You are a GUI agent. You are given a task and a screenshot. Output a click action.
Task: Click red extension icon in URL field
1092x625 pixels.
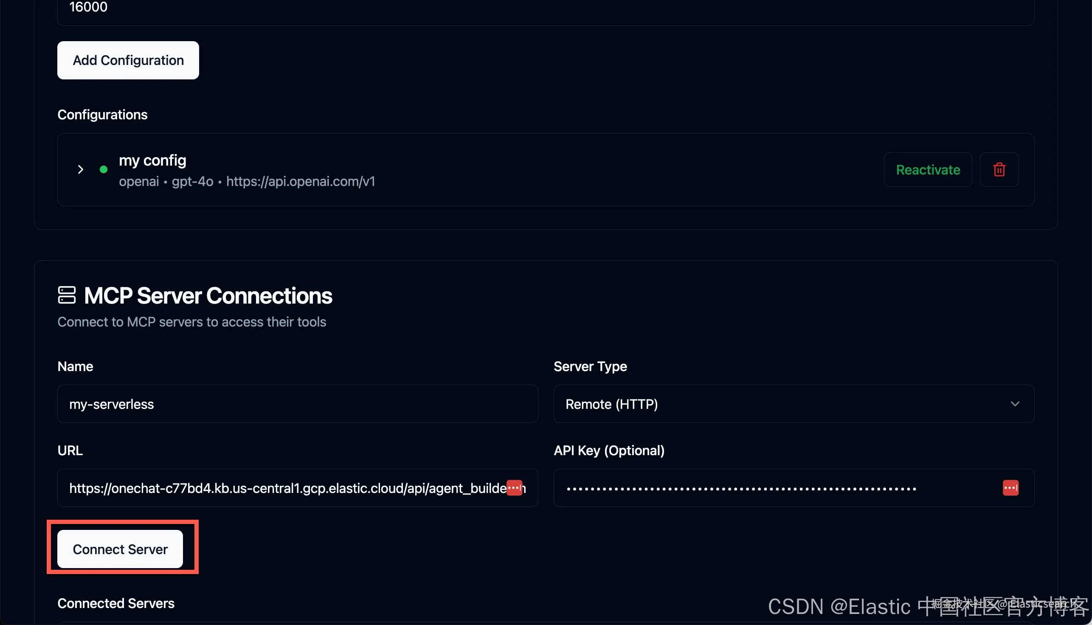[515, 487]
